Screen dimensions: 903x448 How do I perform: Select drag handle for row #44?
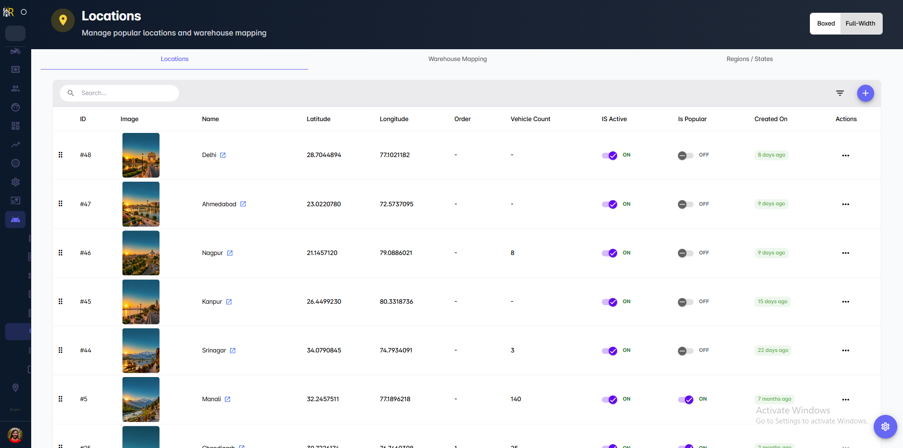pos(61,350)
